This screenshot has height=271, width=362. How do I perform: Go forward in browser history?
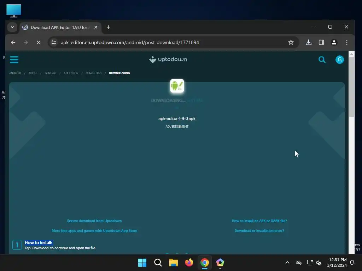25,42
